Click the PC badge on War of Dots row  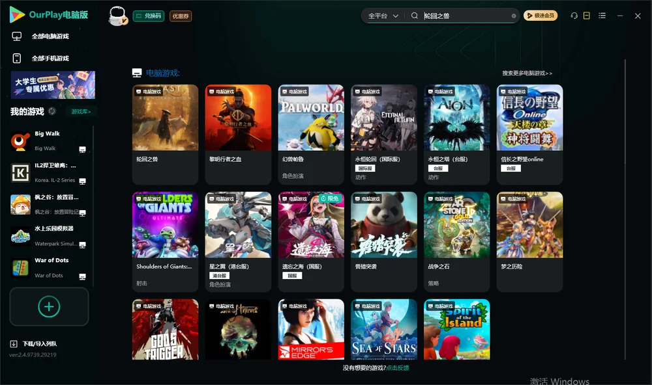82,277
